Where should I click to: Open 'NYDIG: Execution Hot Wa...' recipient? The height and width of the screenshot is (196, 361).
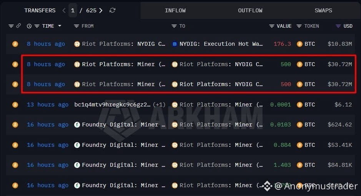221,44
